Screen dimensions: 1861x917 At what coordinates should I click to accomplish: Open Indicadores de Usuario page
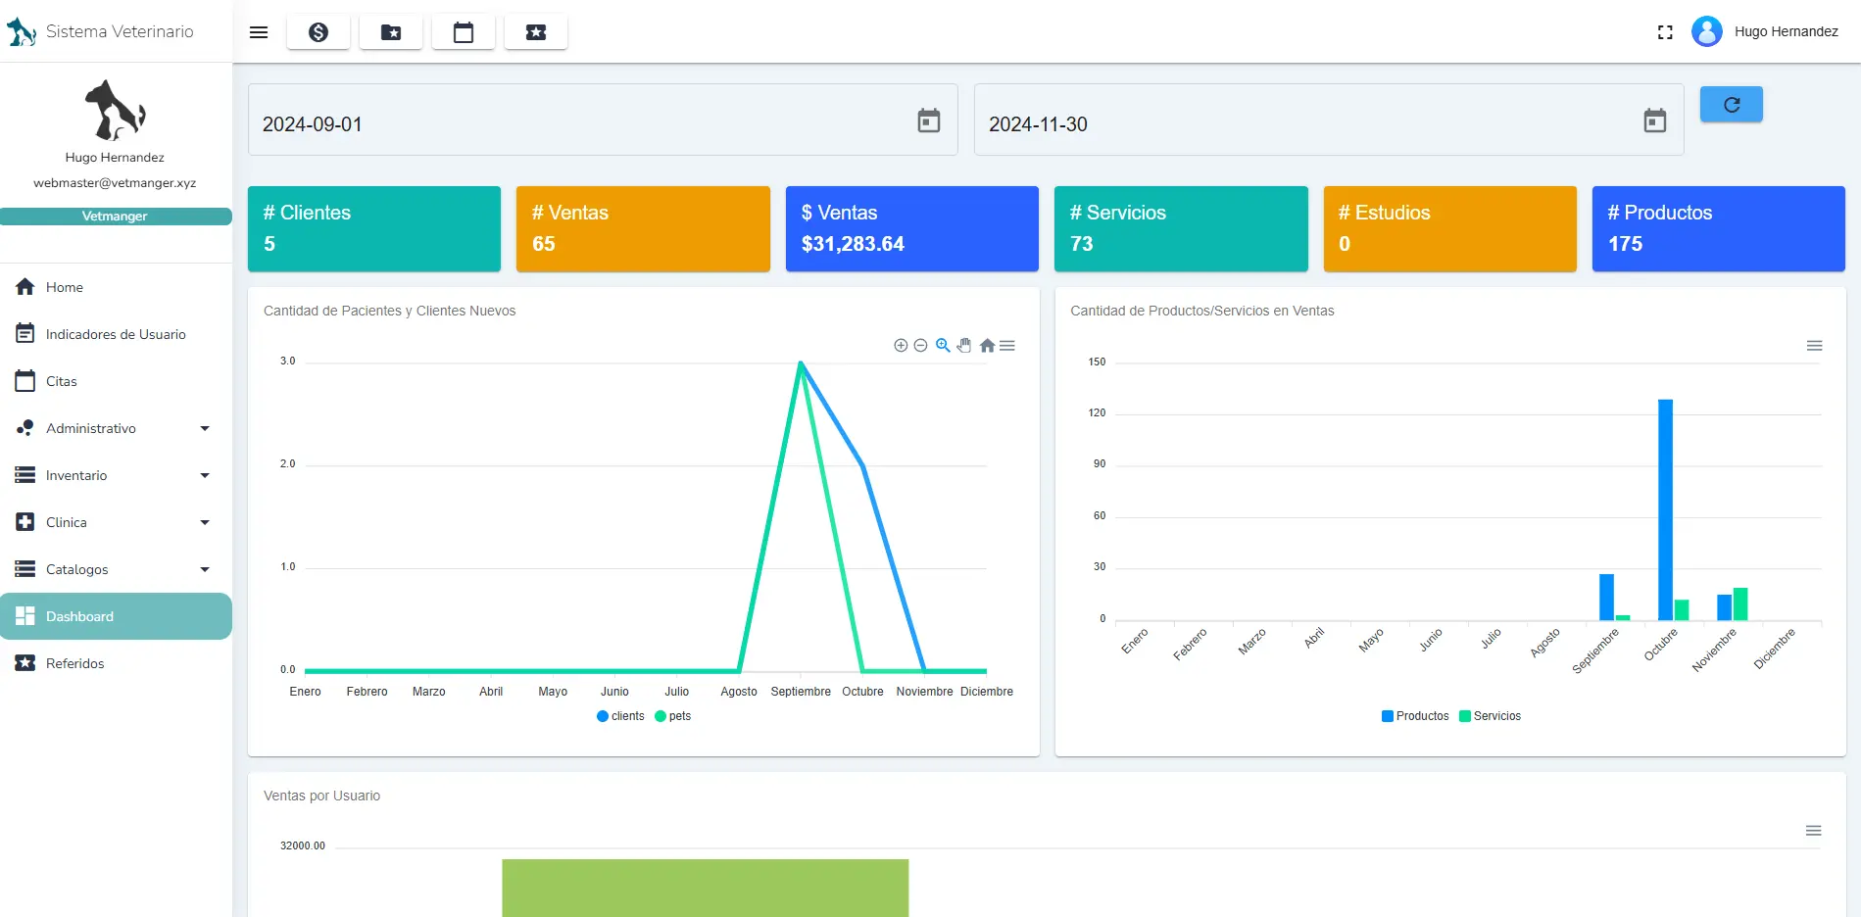[116, 334]
